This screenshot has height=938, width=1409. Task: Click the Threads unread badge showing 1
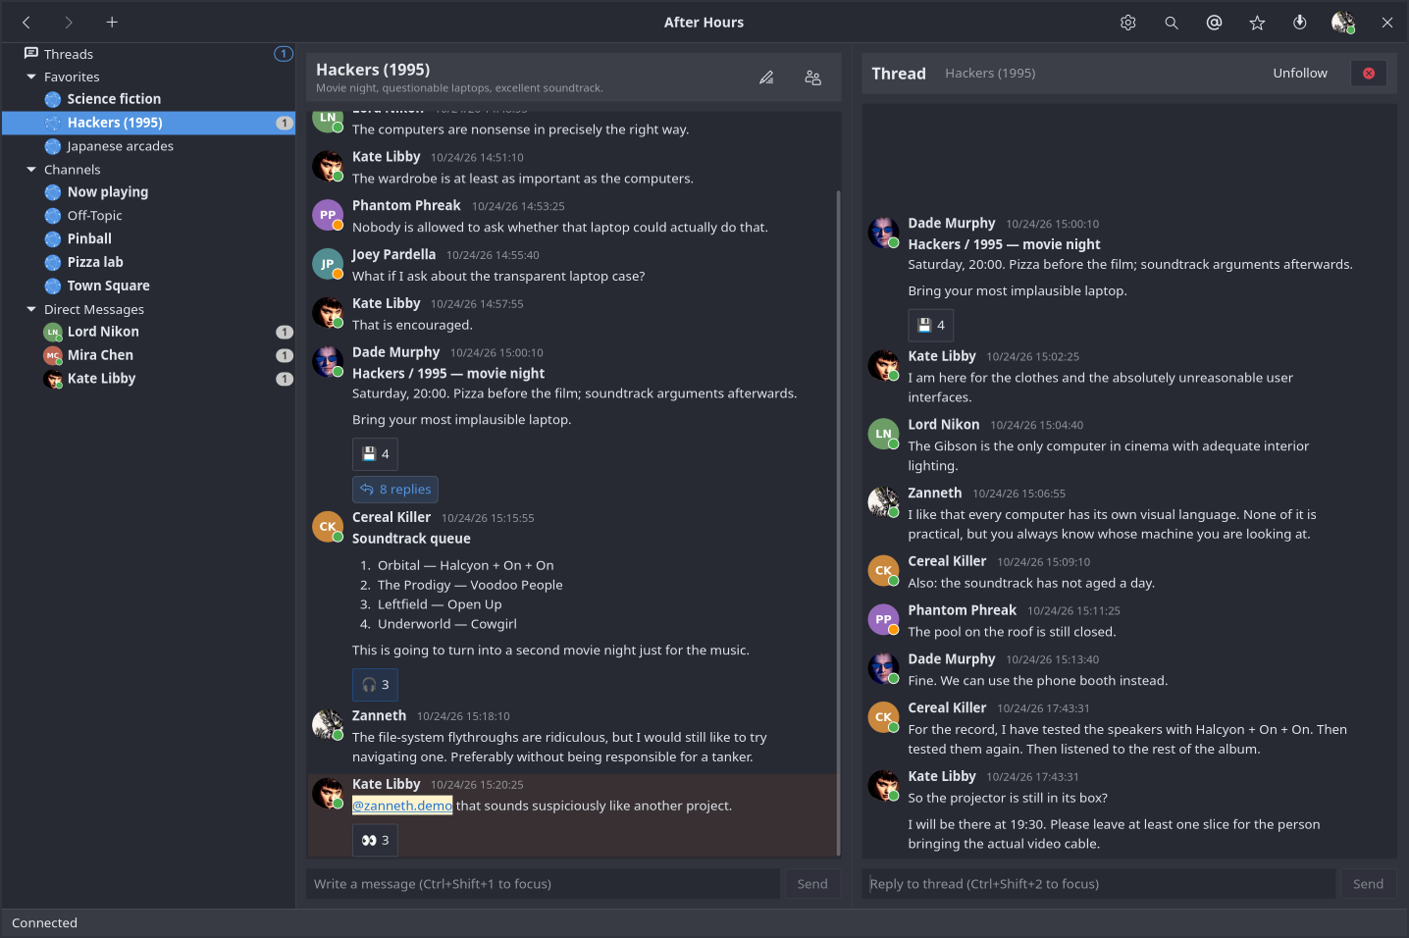[283, 54]
